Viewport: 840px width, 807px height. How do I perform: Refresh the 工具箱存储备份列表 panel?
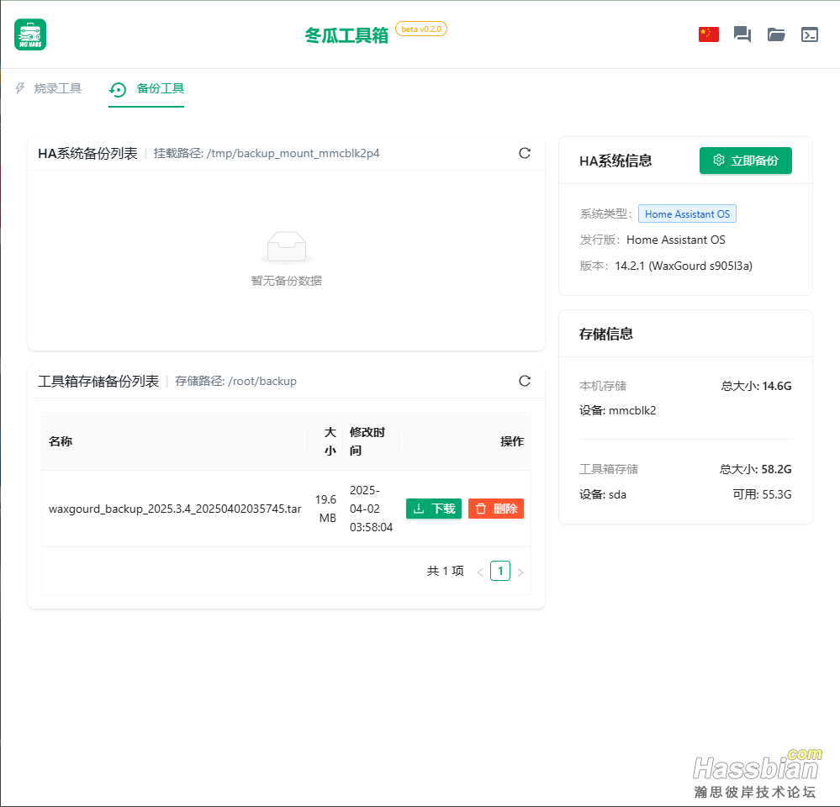pyautogui.click(x=525, y=381)
